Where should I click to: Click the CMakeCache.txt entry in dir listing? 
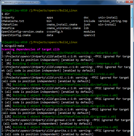point(13,21)
